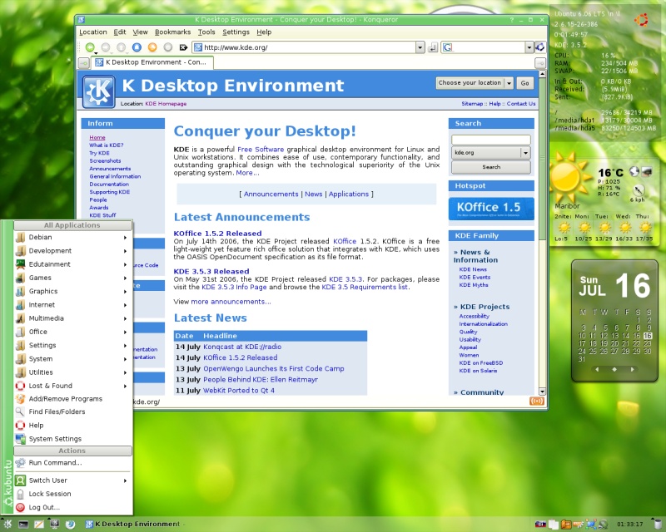
Task: Open the Tools menu
Action: pos(206,32)
